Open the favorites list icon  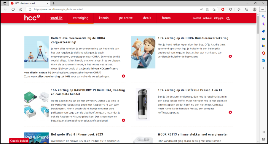(x=239, y=9)
